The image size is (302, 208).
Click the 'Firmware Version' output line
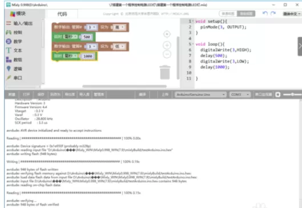tap(31, 107)
